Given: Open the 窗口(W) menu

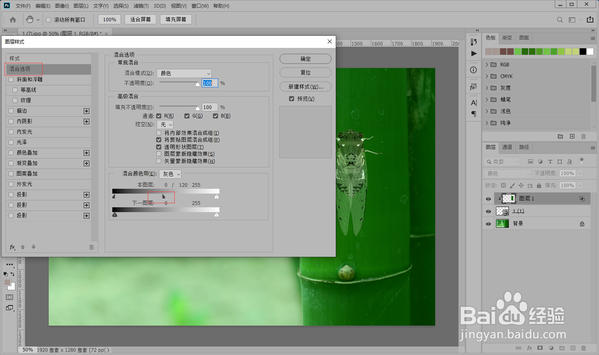Looking at the screenshot, I should click(200, 6).
